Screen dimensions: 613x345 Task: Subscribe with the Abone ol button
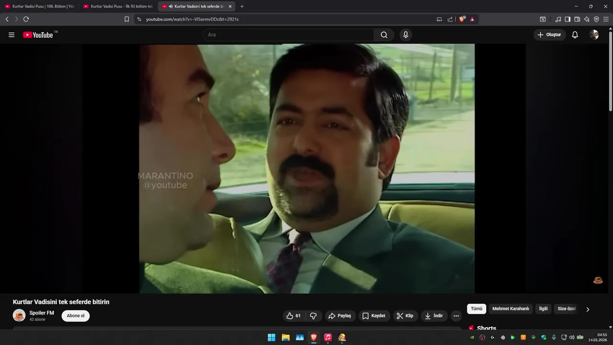coord(76,316)
